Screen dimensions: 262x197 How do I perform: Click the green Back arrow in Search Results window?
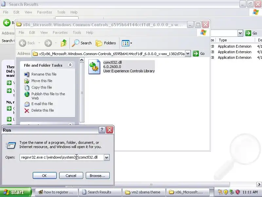[x=7, y=23]
